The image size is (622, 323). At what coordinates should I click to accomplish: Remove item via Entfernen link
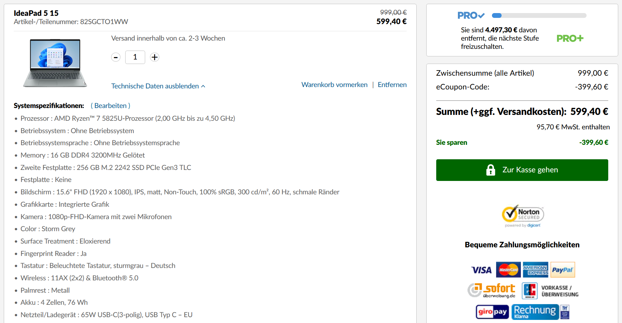392,85
